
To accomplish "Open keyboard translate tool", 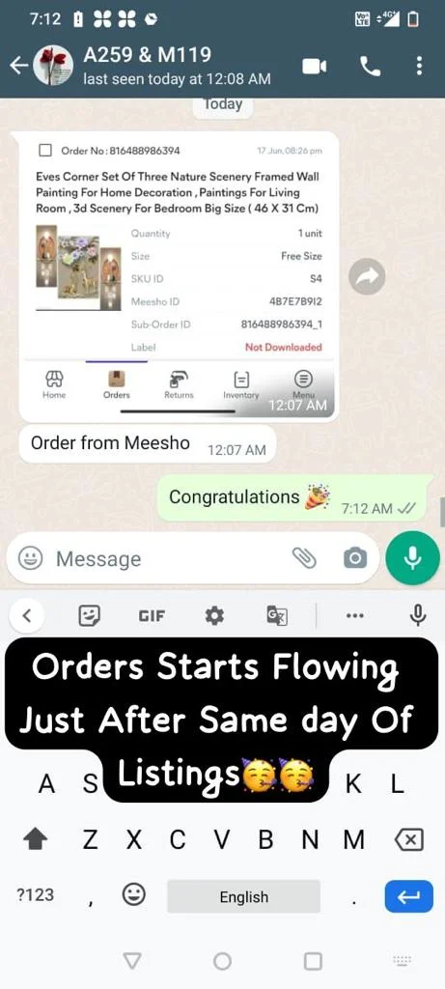I will [277, 615].
